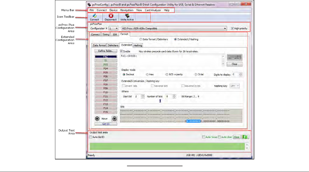The width and height of the screenshot is (309, 172).
Task: Switch to the Delimiters sub-tab
Action: tap(113, 45)
